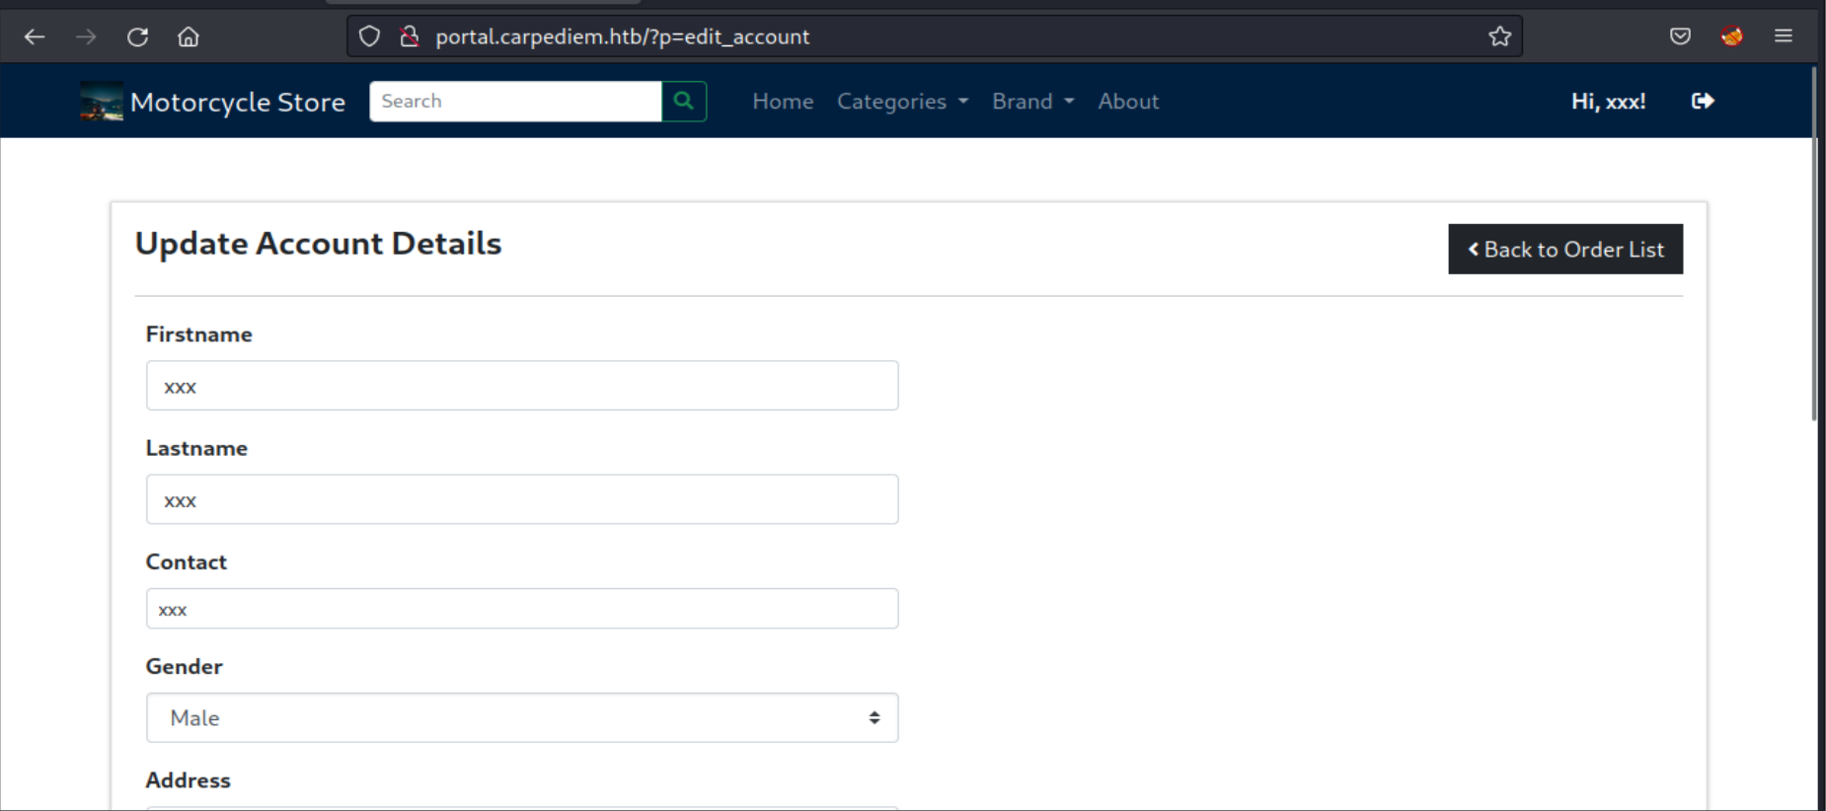Open the Home navigation link
1826x811 pixels.
point(783,101)
